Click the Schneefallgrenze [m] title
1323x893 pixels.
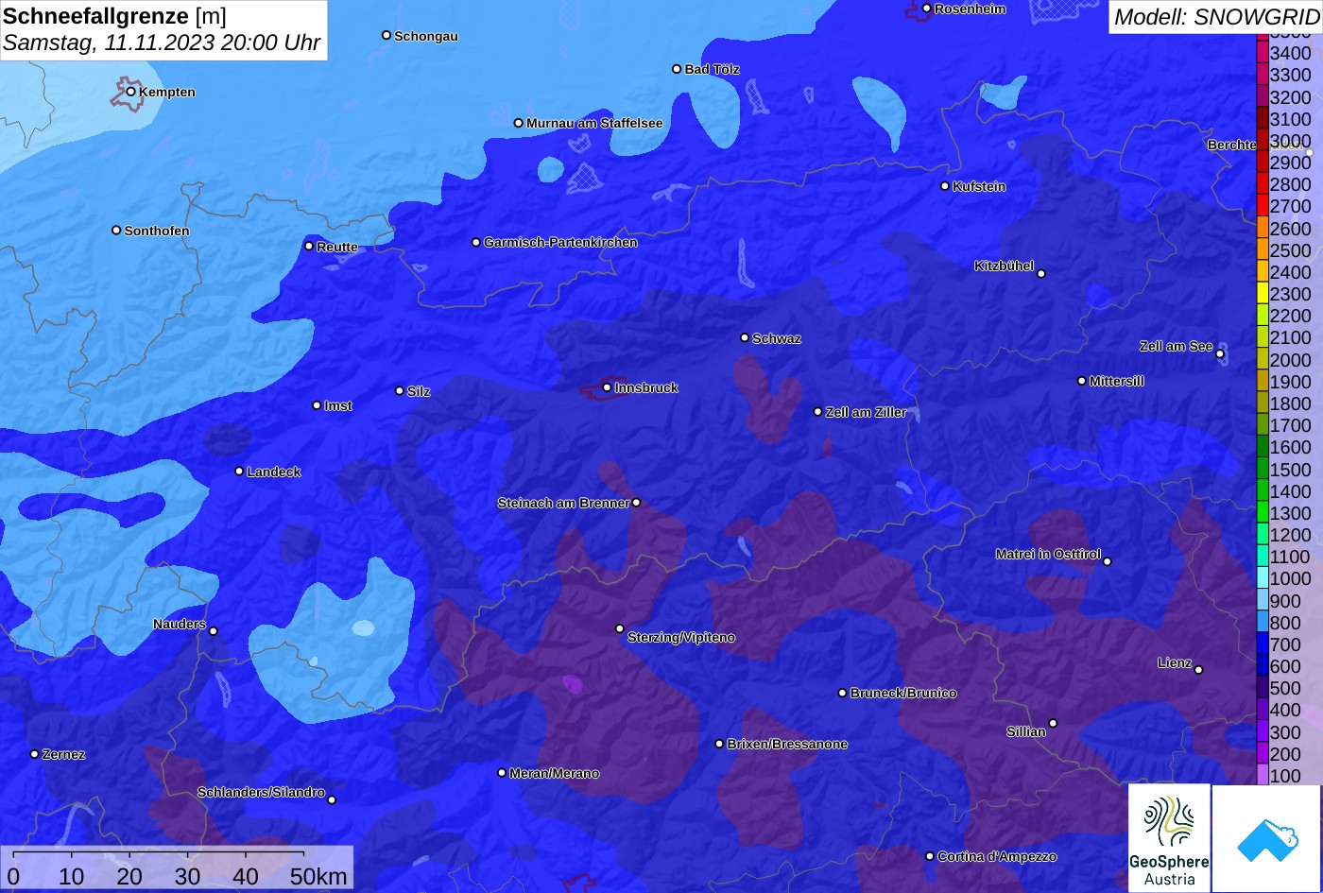[114, 17]
